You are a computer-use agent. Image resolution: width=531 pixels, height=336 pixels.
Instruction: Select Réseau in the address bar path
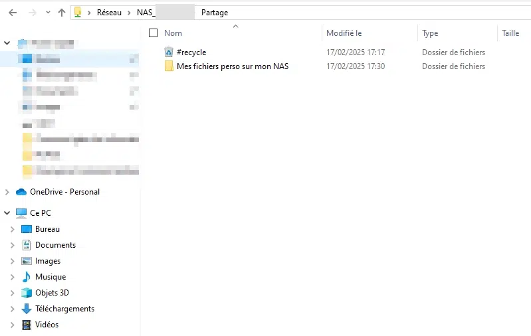point(109,13)
